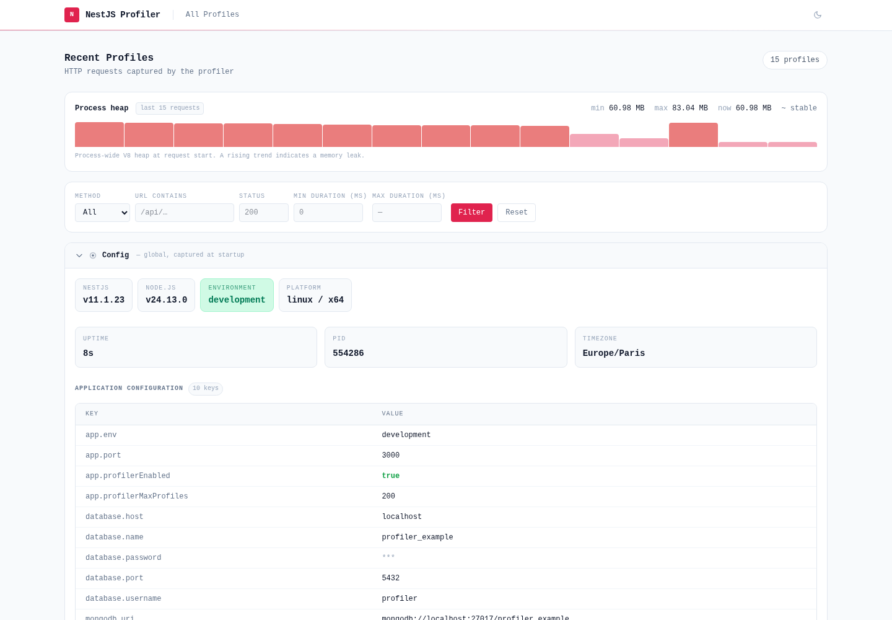Click the 15 profiles badge

(795, 60)
